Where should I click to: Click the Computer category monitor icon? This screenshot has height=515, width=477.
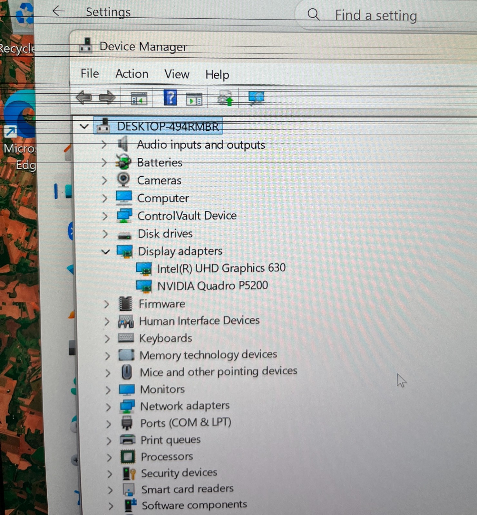tap(124, 198)
